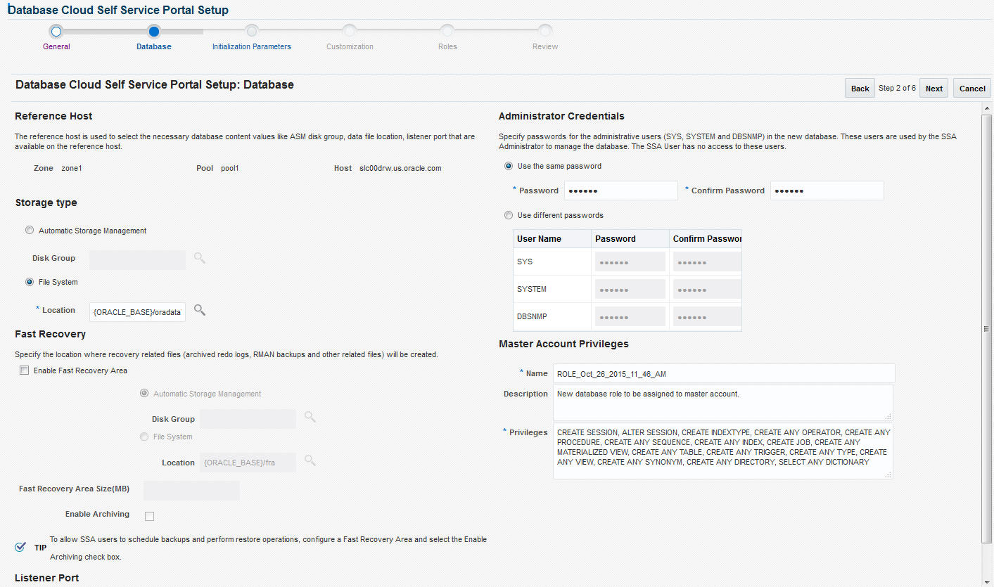Viewport: 994px width, 587px height.
Task: Select Automatic Storage Management under Storage type
Action: pyautogui.click(x=30, y=231)
